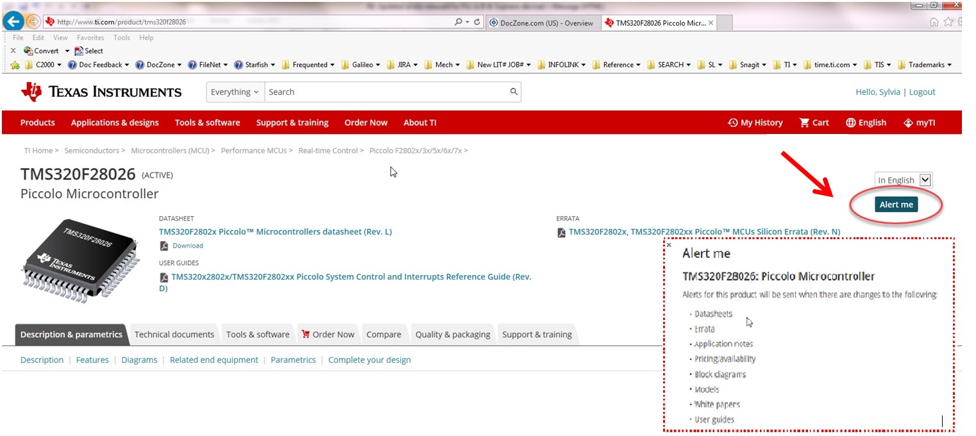Click the My History clock icon
This screenshot has width=976, height=436.
point(733,122)
